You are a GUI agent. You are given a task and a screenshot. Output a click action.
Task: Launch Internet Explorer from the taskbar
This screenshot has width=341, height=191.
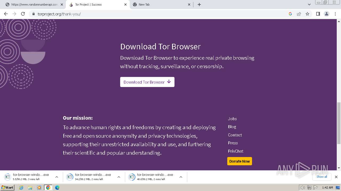[21, 188]
